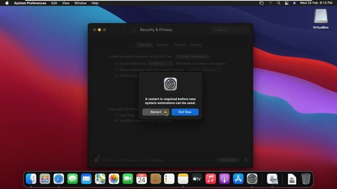Open the document icon beside Trash in Dock
The height and width of the screenshot is (189, 337).
point(292,178)
